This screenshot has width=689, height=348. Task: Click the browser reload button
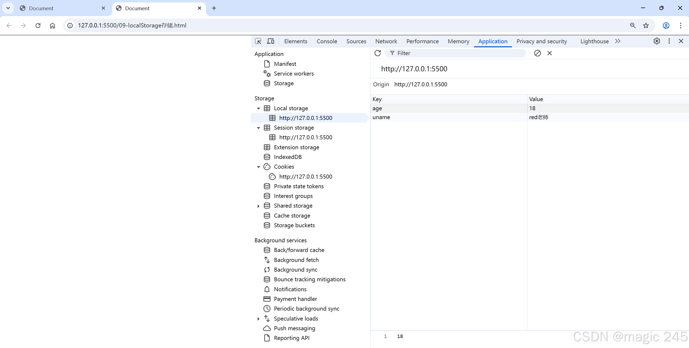38,26
